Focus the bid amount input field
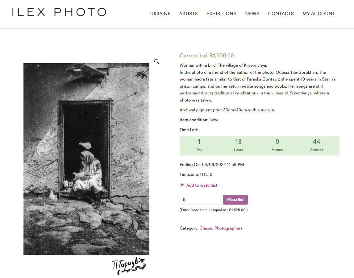 click(x=201, y=200)
